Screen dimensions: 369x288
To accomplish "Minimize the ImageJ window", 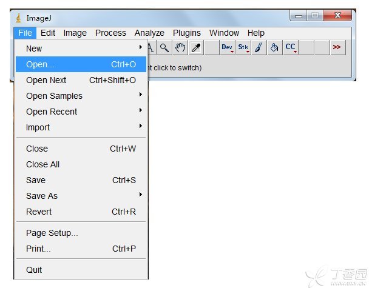I will [x=299, y=16].
